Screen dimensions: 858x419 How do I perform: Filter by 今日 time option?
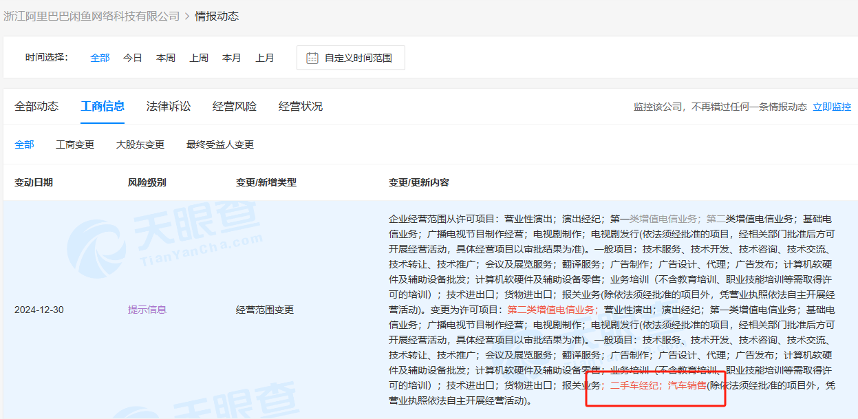point(133,58)
